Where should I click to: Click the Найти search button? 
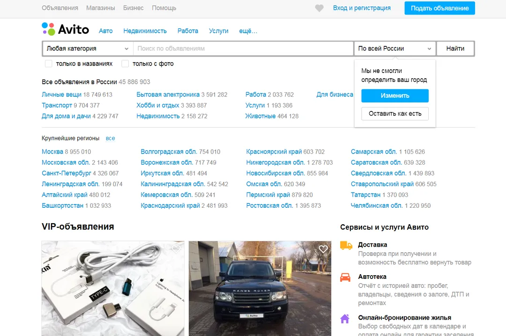point(455,48)
